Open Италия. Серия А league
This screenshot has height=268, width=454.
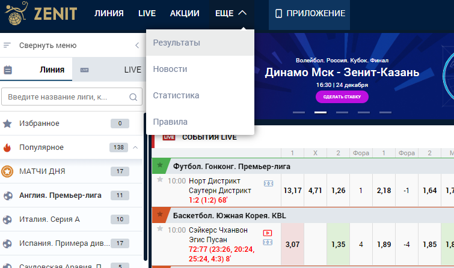(72, 219)
